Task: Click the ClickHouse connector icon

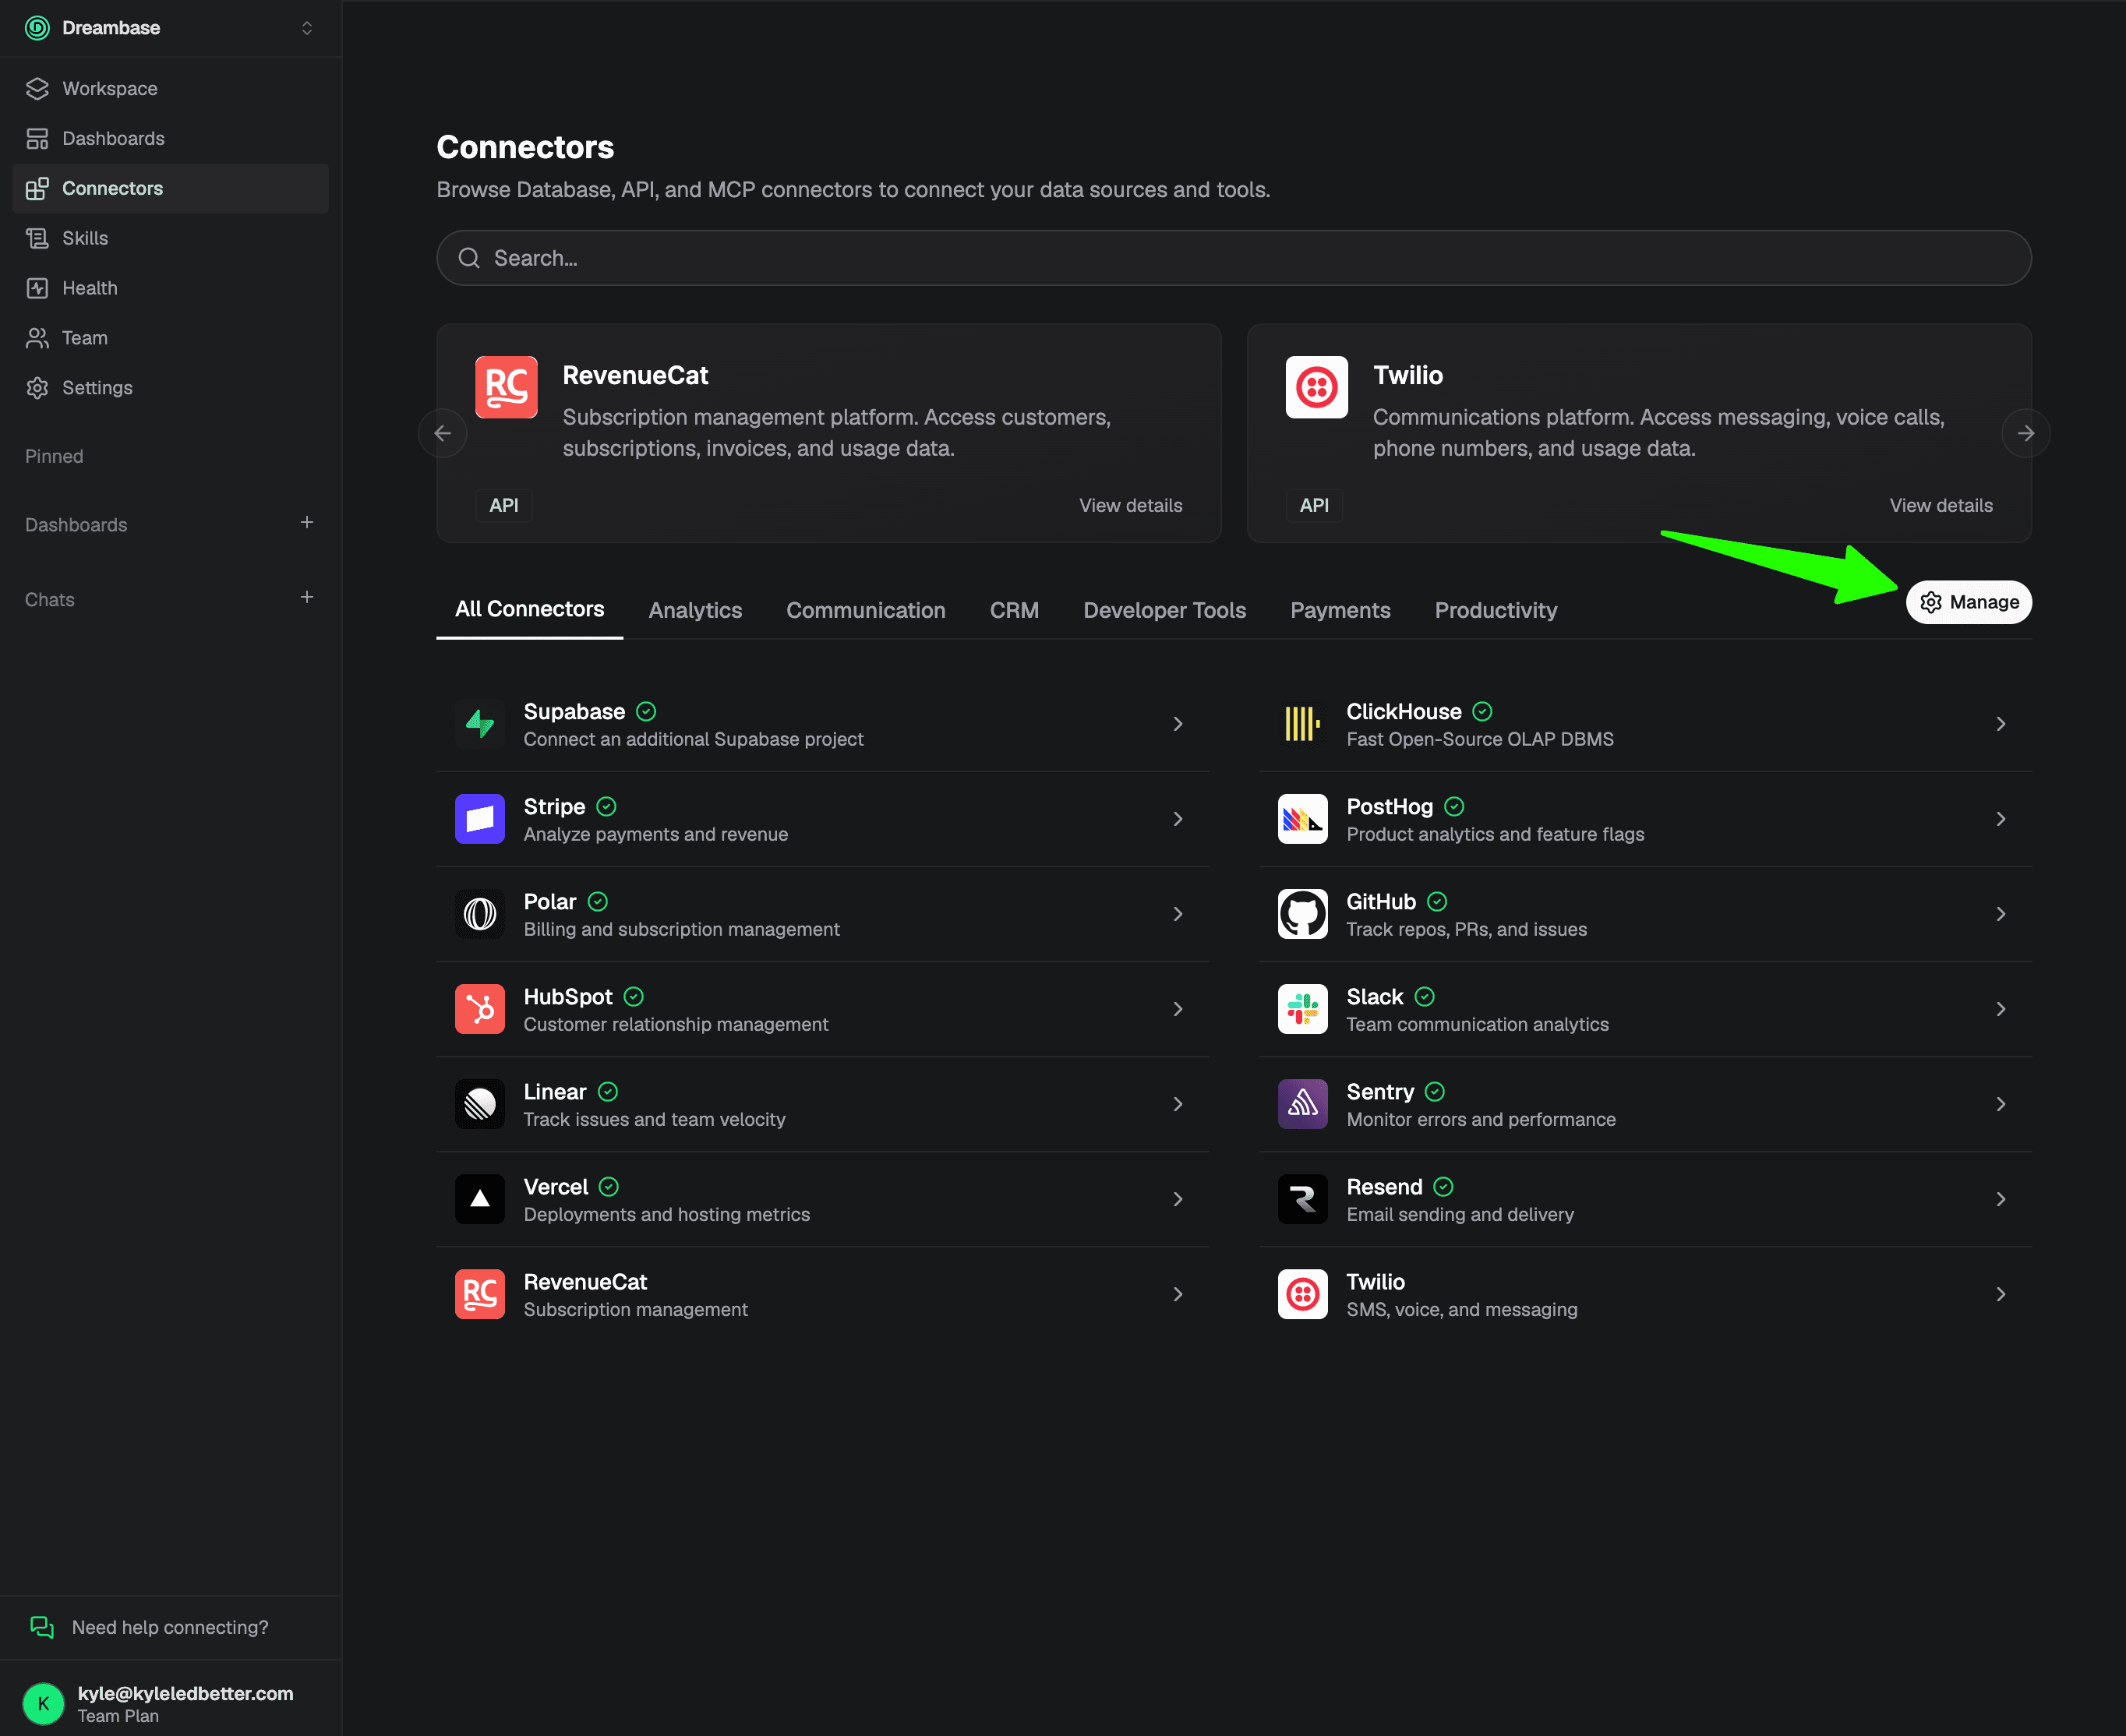Action: click(1303, 724)
